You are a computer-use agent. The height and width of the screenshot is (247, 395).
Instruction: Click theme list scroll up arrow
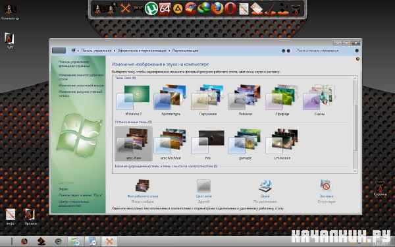pyautogui.click(x=355, y=78)
